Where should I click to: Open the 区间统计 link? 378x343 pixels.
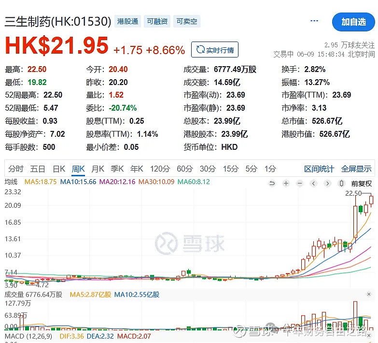pos(319,169)
